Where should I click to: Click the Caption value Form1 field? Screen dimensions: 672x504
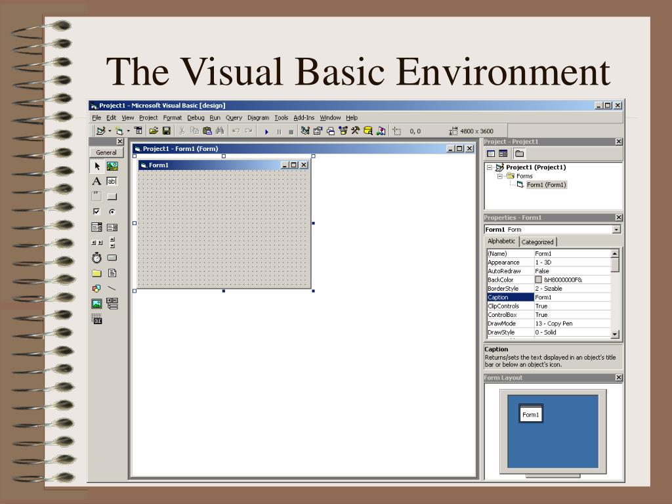[572, 297]
